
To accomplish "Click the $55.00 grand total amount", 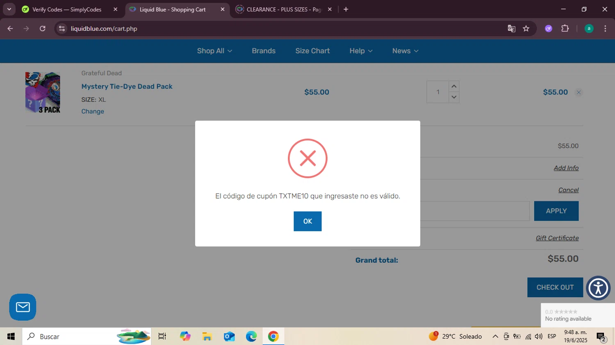I will (563, 259).
